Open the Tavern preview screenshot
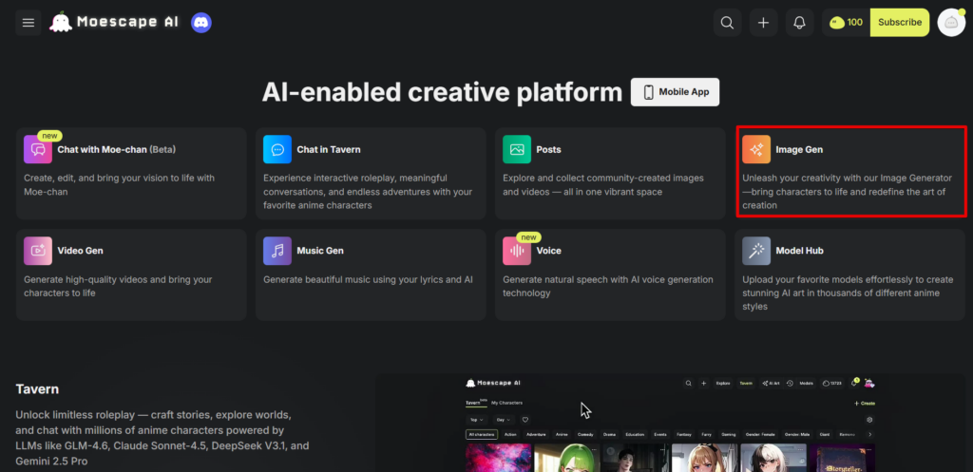 (670, 423)
